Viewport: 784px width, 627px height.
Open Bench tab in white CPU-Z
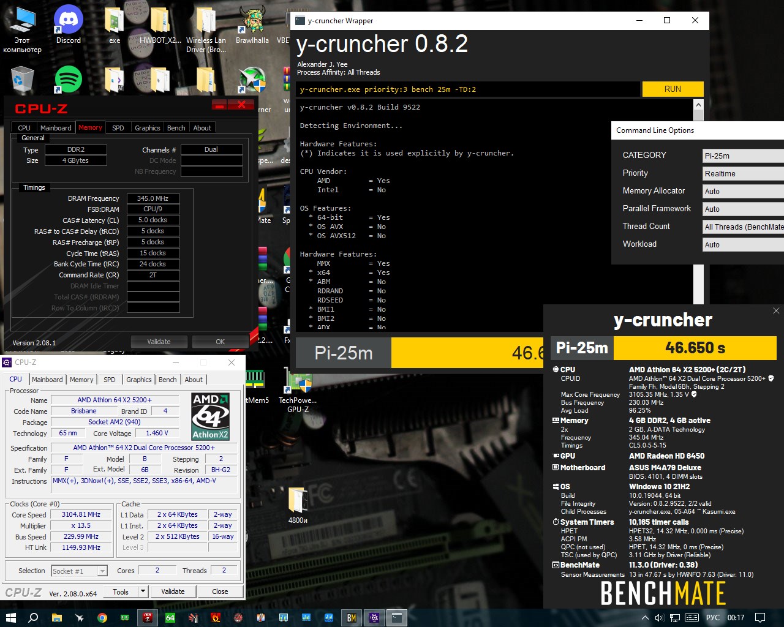point(168,380)
